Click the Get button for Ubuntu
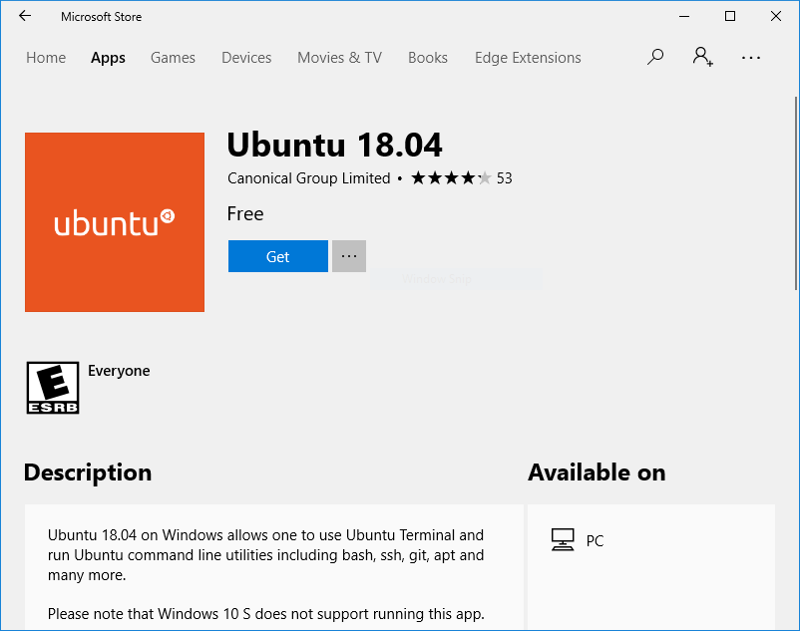 click(x=277, y=256)
